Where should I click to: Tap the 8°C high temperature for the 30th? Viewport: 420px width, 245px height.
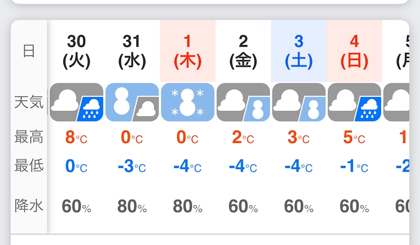coord(76,137)
